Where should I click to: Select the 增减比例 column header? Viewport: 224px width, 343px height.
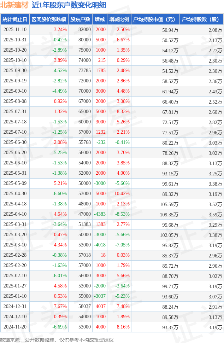pyautogui.click(x=119, y=19)
